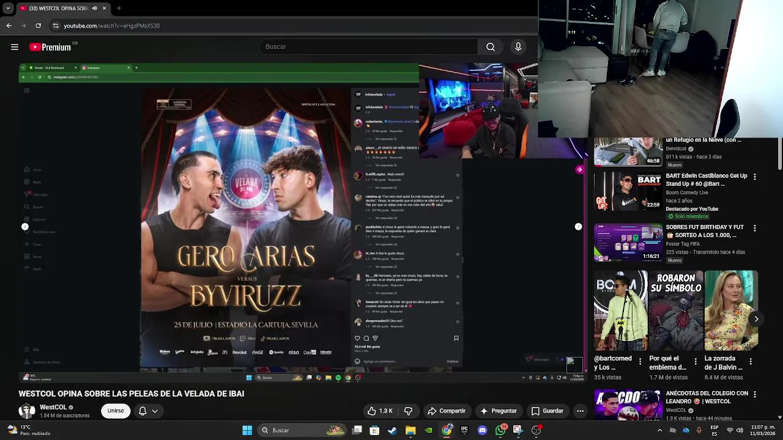Click the player's left arrow control

tap(25, 227)
